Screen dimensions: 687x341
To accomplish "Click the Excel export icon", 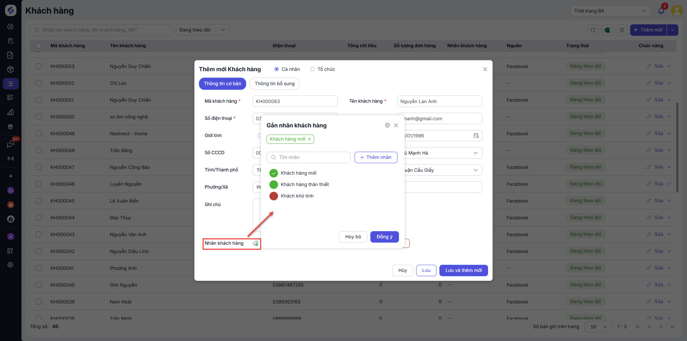I will (607, 30).
